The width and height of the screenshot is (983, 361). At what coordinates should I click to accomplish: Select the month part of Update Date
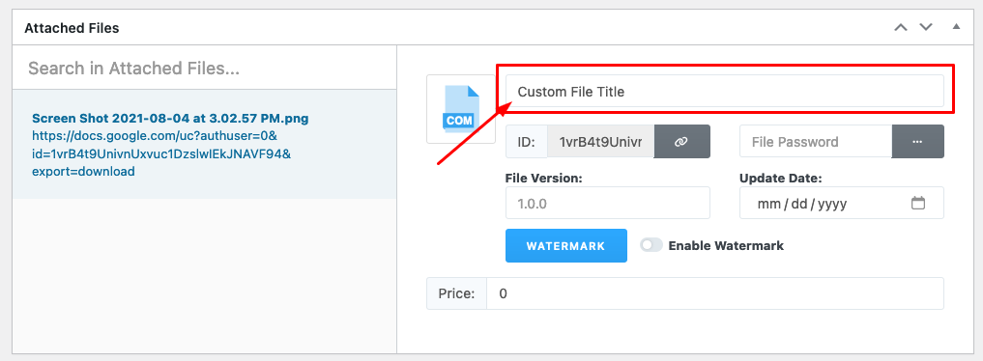click(x=768, y=204)
